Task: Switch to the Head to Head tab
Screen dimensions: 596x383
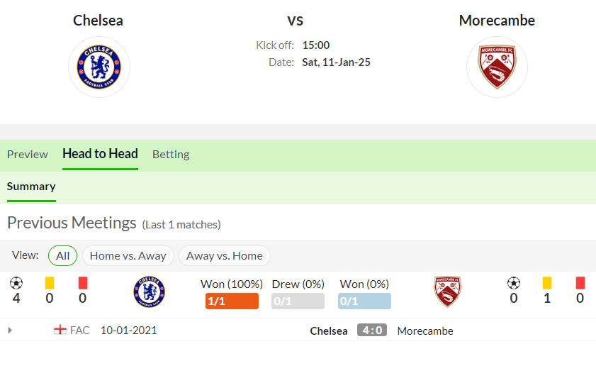Action: pyautogui.click(x=101, y=154)
